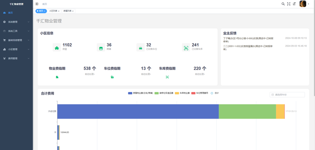Viewport: 315px width, 150px height.
Task: Toggle the red 车位管理费用 legend item
Action: 200,93
